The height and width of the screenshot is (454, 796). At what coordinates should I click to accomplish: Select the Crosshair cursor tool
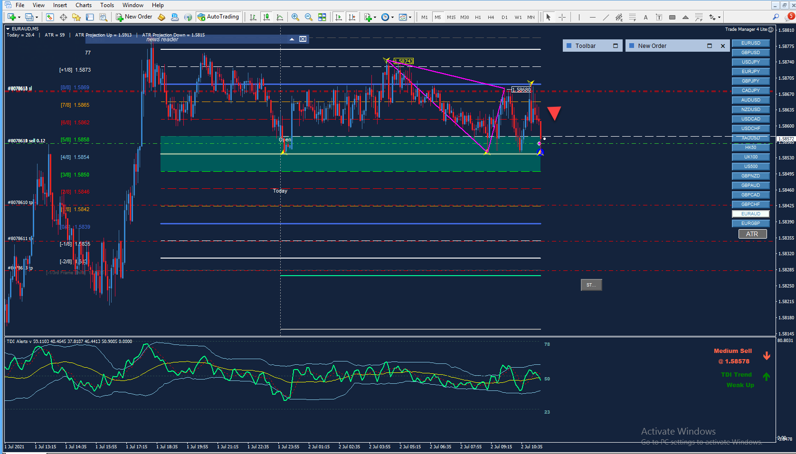click(562, 17)
